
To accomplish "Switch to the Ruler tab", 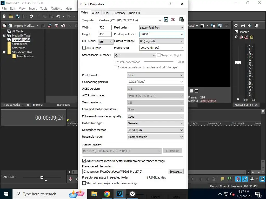I will coord(106,13).
